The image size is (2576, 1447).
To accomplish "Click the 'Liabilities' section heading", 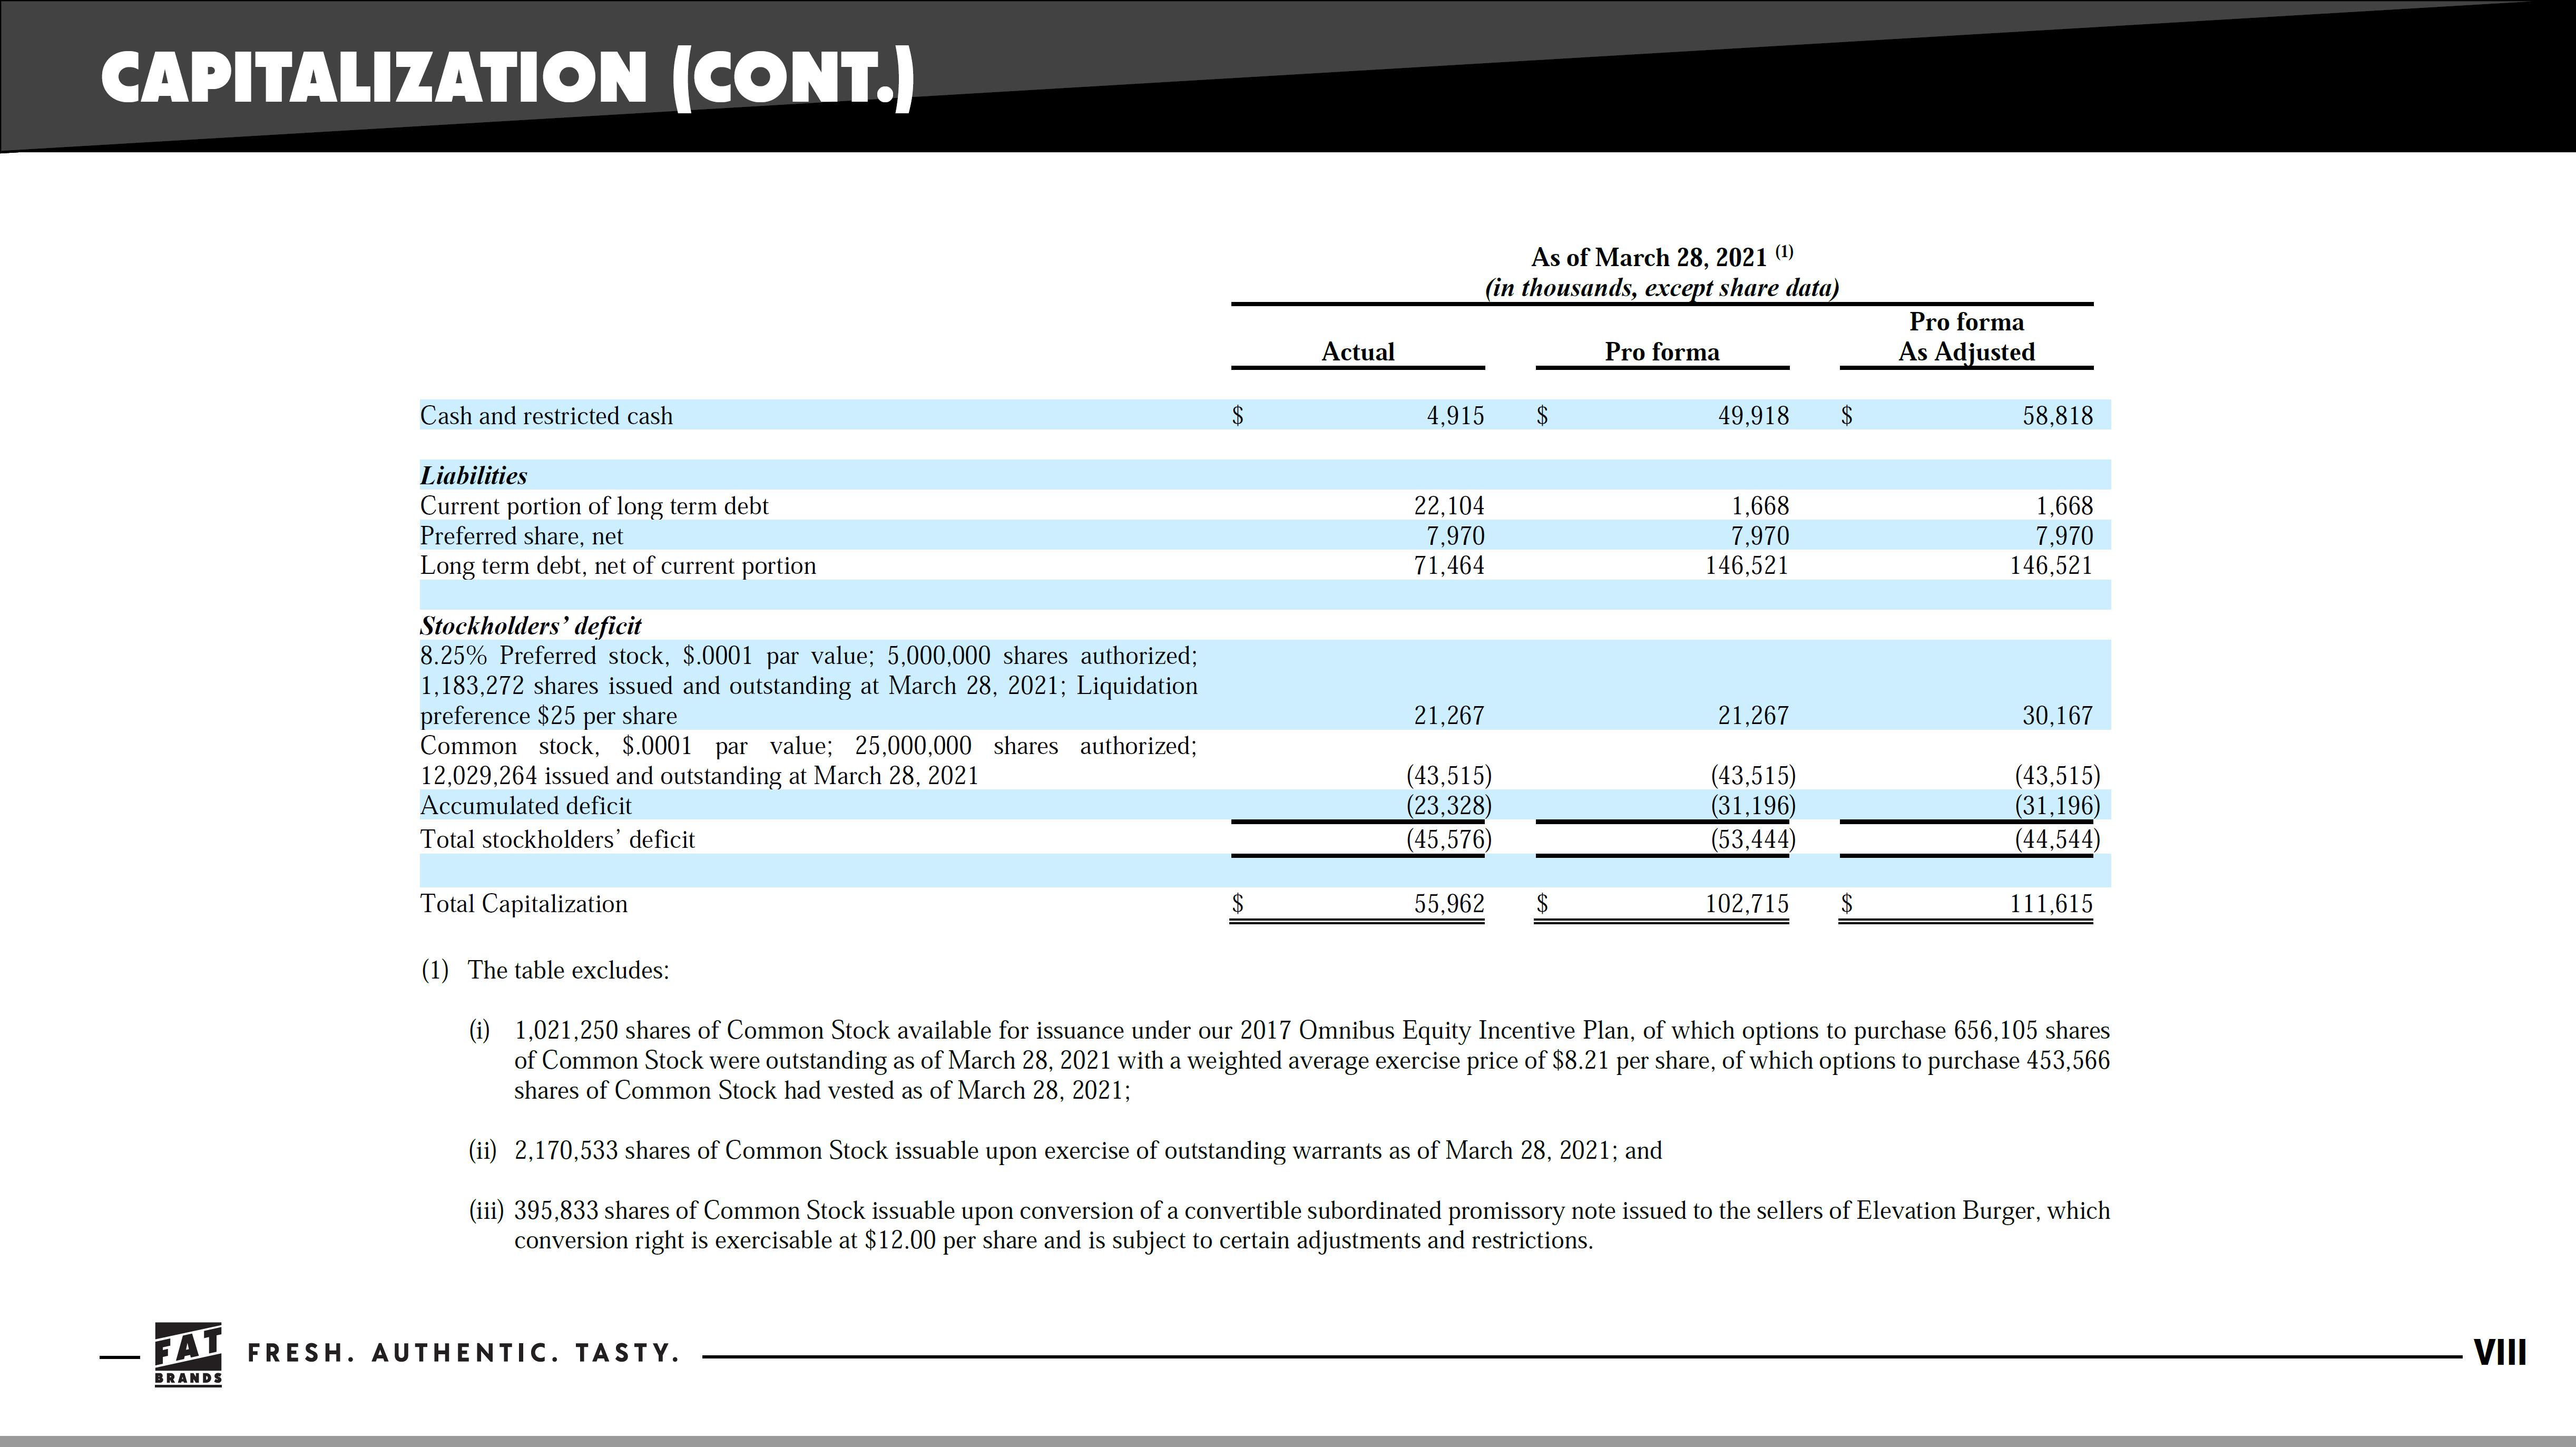I will [x=473, y=476].
